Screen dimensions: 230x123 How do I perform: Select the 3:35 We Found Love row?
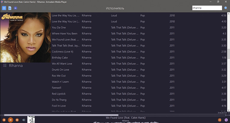pos(139,40)
